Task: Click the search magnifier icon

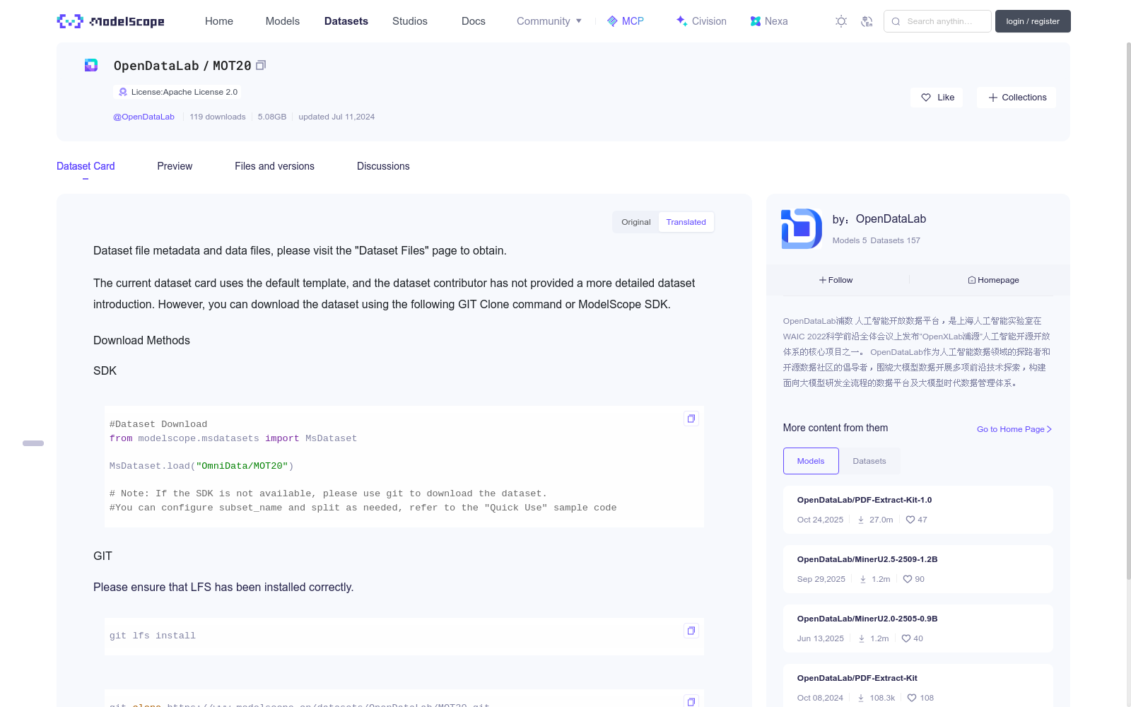Action: pyautogui.click(x=896, y=21)
